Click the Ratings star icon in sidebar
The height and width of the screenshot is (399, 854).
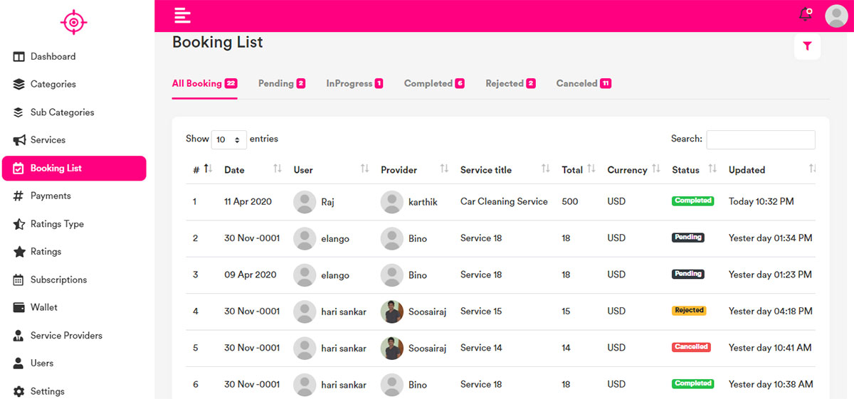[19, 252]
